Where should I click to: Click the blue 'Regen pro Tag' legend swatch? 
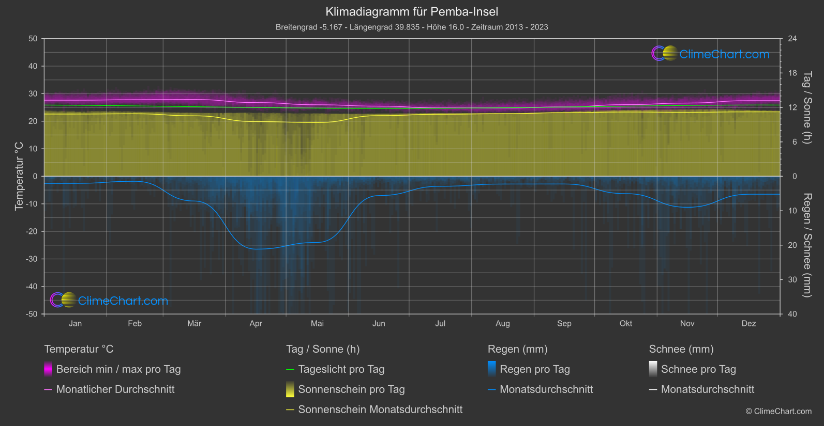492,369
